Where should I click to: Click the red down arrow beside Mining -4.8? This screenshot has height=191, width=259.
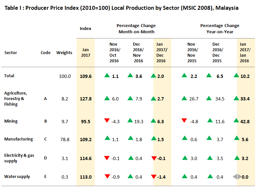[184, 121]
